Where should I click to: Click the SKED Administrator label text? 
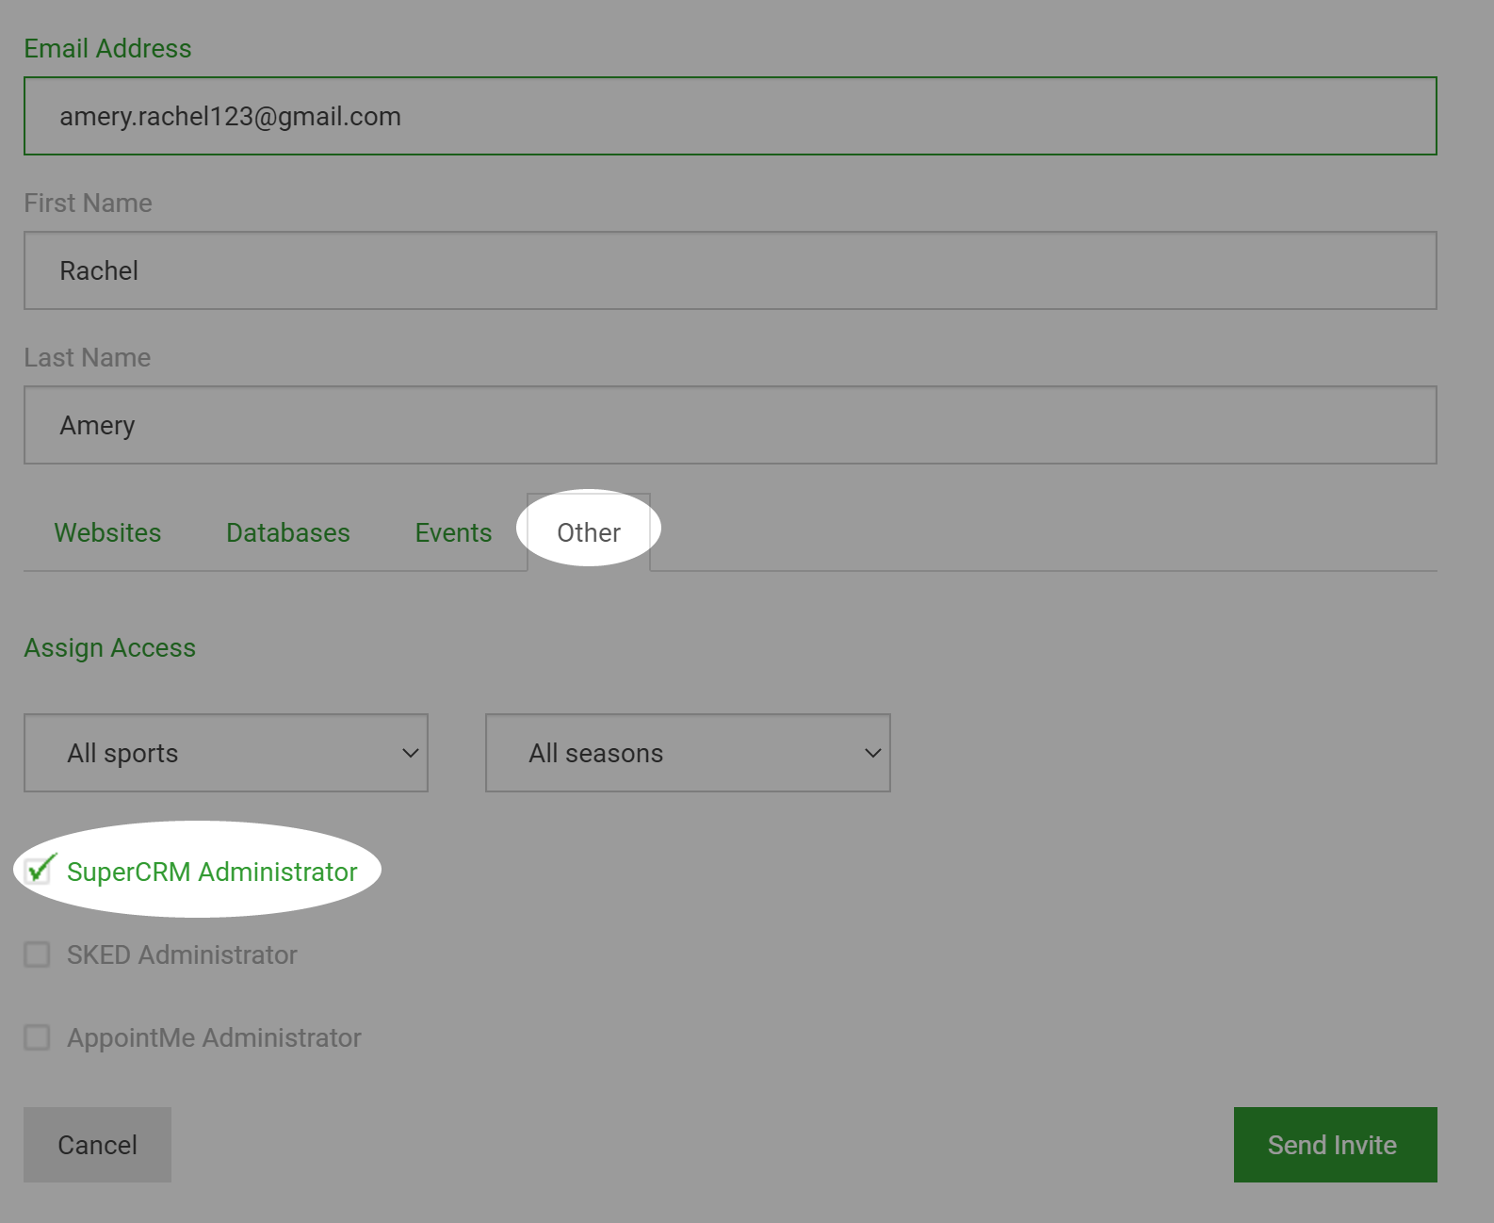[182, 954]
